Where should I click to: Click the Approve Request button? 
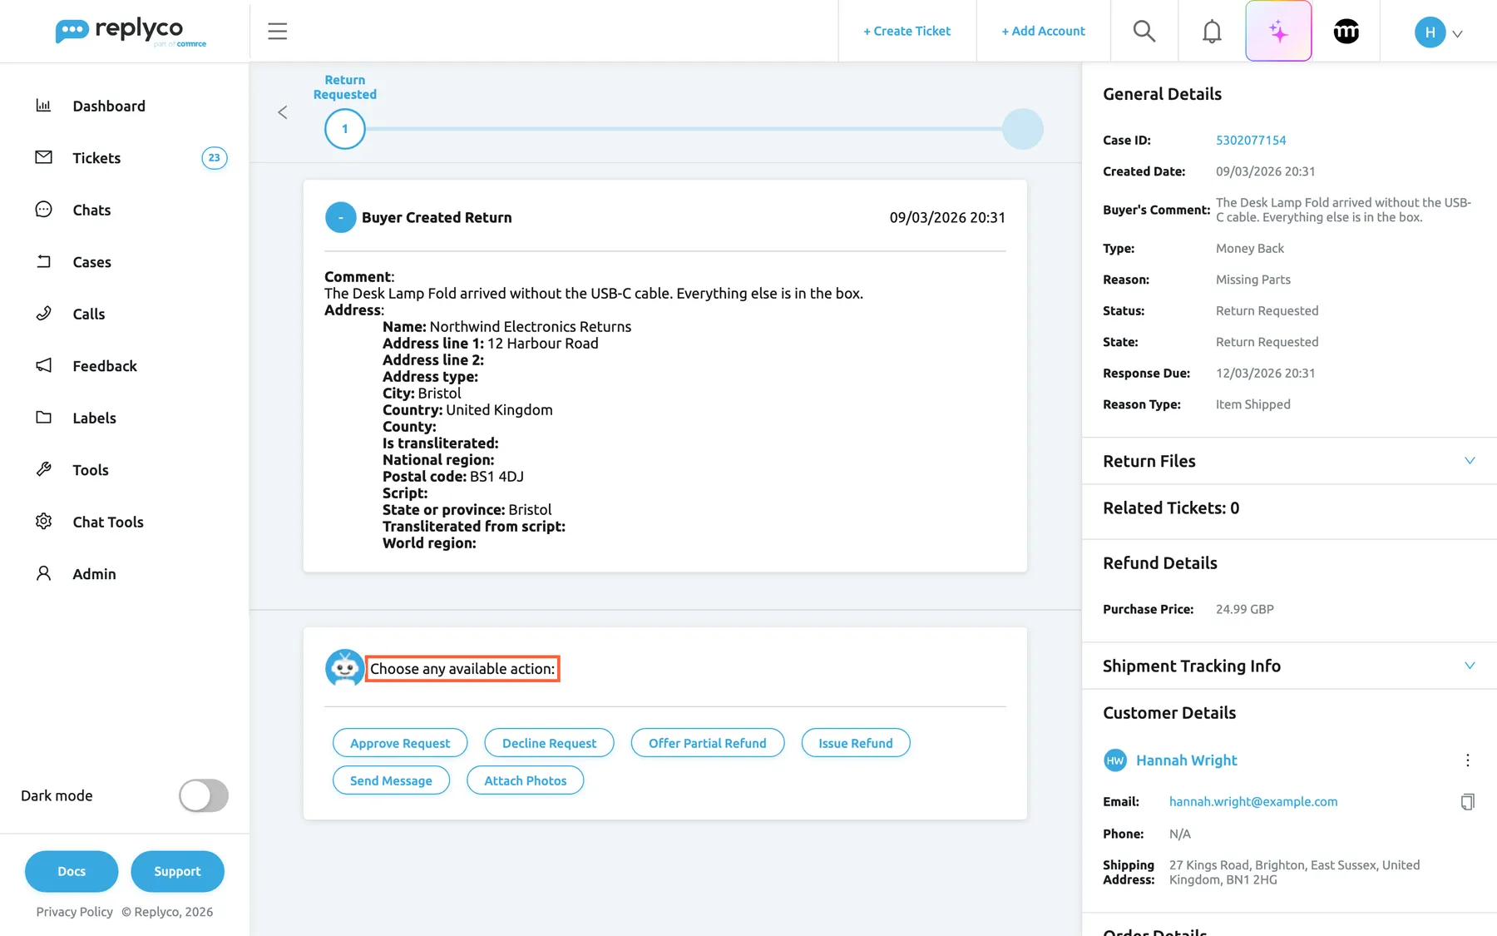coord(400,743)
